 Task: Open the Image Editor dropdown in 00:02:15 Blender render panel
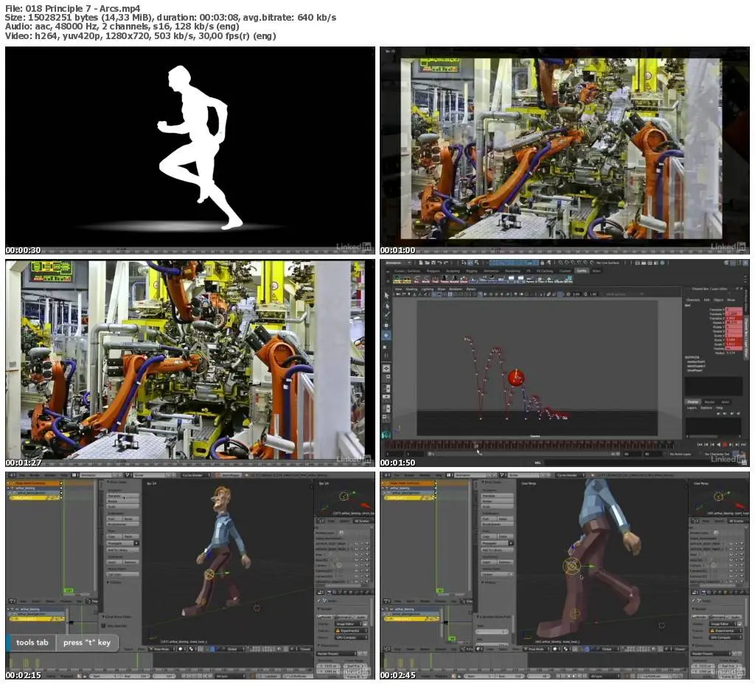pos(350,623)
